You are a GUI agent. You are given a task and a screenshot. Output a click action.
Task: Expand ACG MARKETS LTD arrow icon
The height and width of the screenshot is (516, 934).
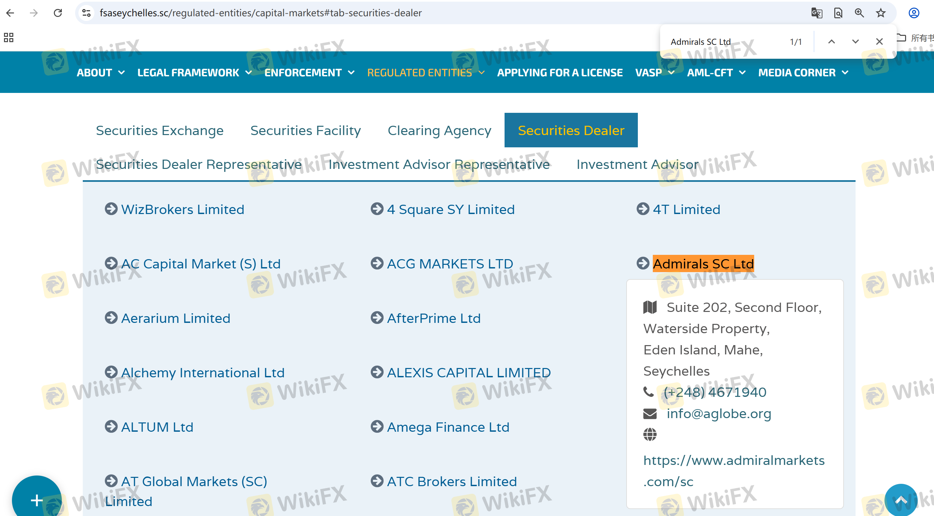pos(377,263)
